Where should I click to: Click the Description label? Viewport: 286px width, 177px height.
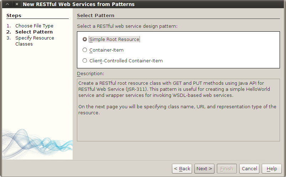pos(90,74)
